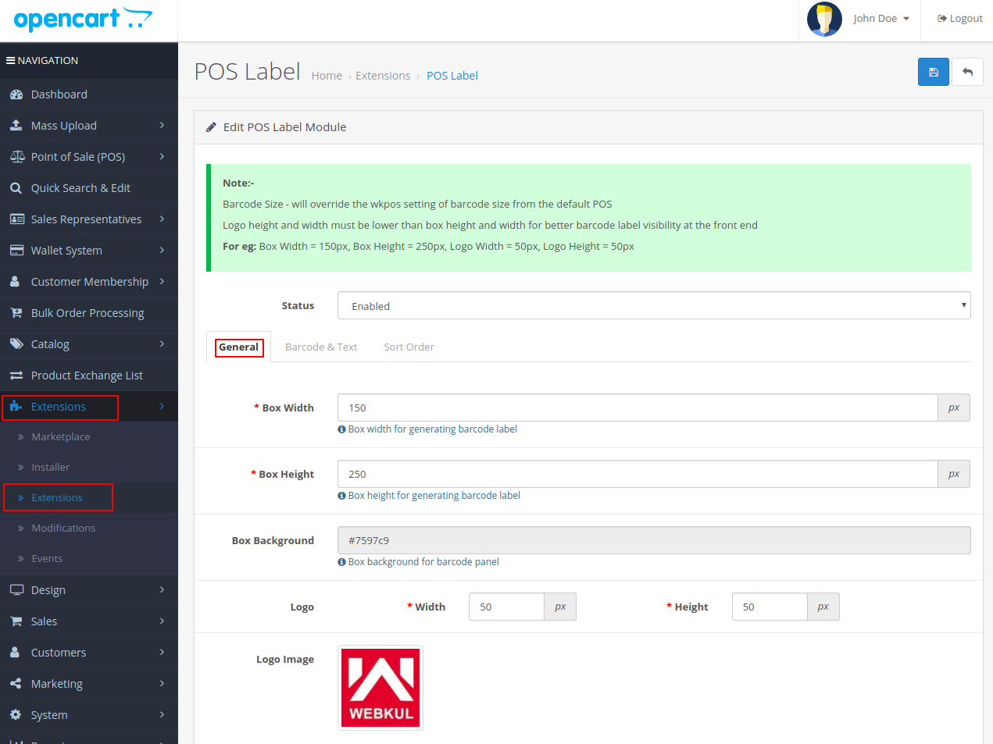Open Extensions submenu link under Extensions
Screen dimensions: 993x744
click(57, 498)
